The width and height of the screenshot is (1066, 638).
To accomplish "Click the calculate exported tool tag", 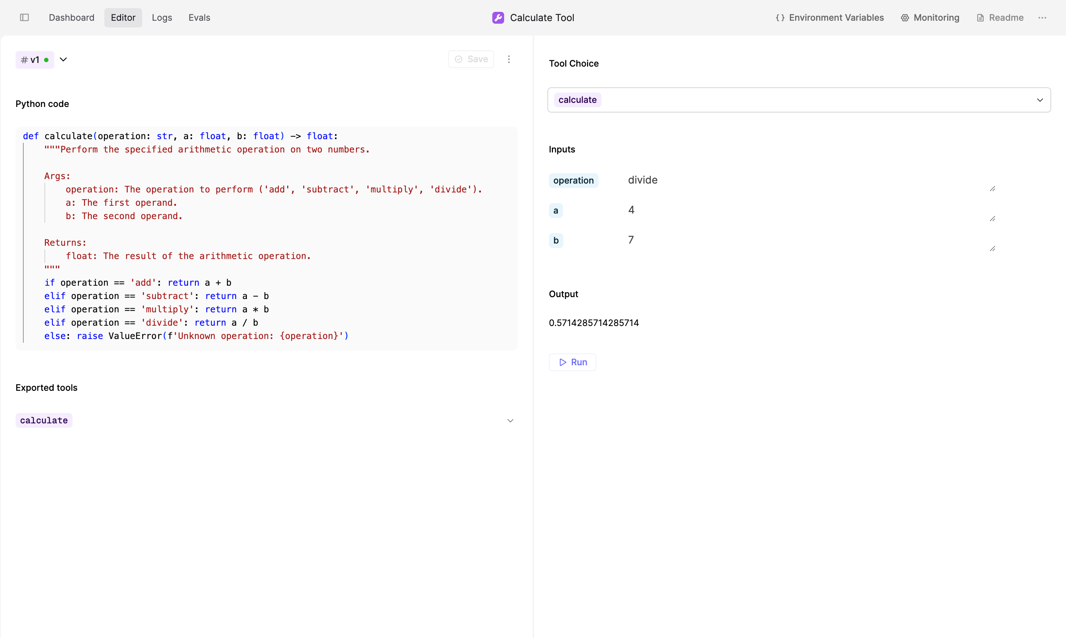I will coord(44,420).
